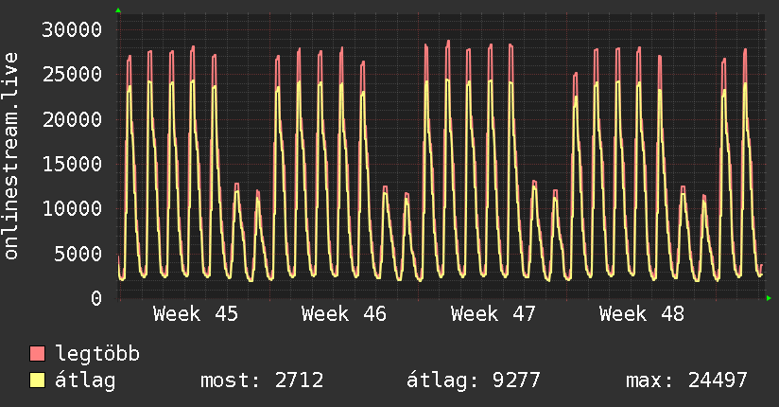779x407 pixels.
Task: Select the átlag legend label beside yellow swatch
Action: (85, 380)
